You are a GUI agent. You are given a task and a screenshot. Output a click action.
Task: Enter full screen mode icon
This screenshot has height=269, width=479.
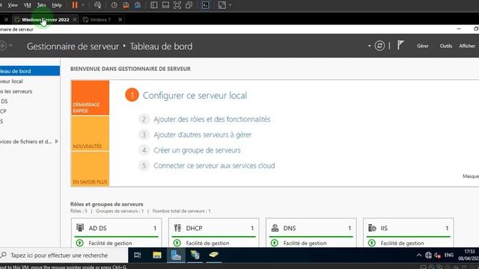(x=177, y=5)
